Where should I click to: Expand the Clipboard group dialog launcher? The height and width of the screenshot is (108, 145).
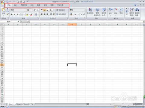click(8, 18)
